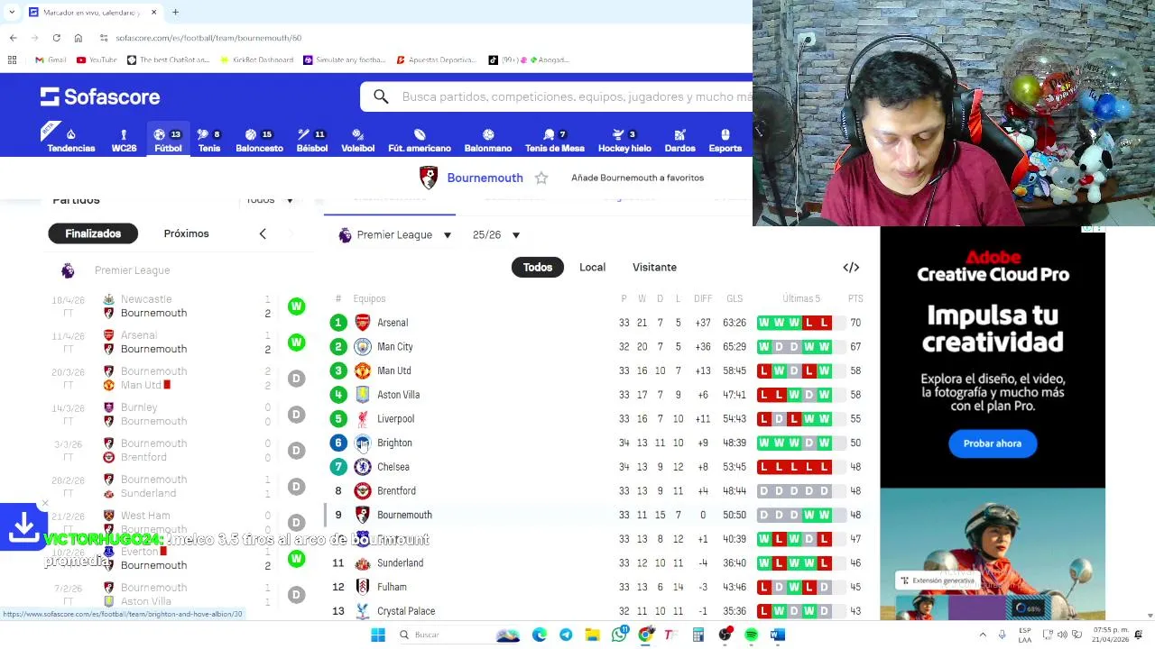Open the Béisbol section

pyautogui.click(x=312, y=140)
